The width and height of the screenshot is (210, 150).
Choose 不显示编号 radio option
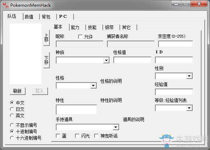point(12,125)
